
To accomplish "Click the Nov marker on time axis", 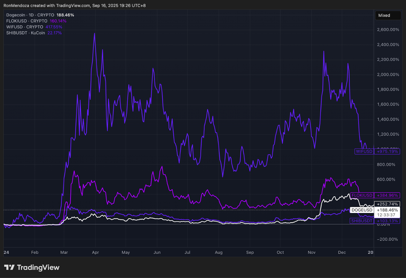I will coord(312,252).
